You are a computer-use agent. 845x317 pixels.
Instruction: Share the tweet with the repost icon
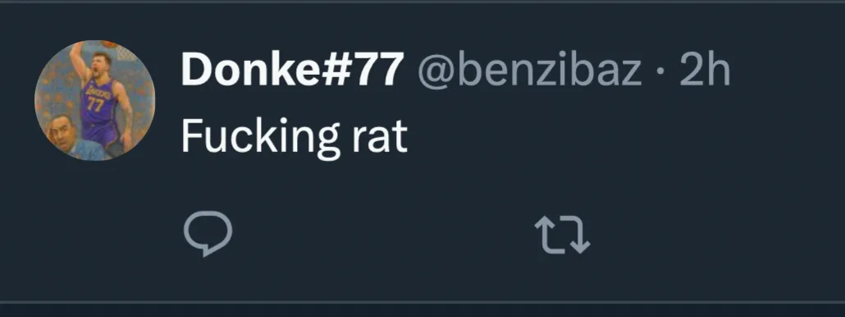[562, 235]
